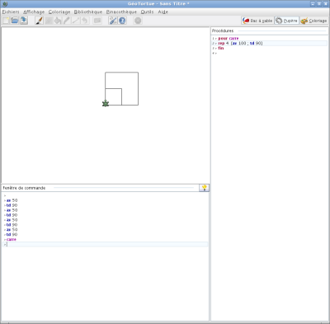Click the first 'av 50' command in history
Image resolution: width=330 pixels, height=324 pixels.
[x=12, y=200]
